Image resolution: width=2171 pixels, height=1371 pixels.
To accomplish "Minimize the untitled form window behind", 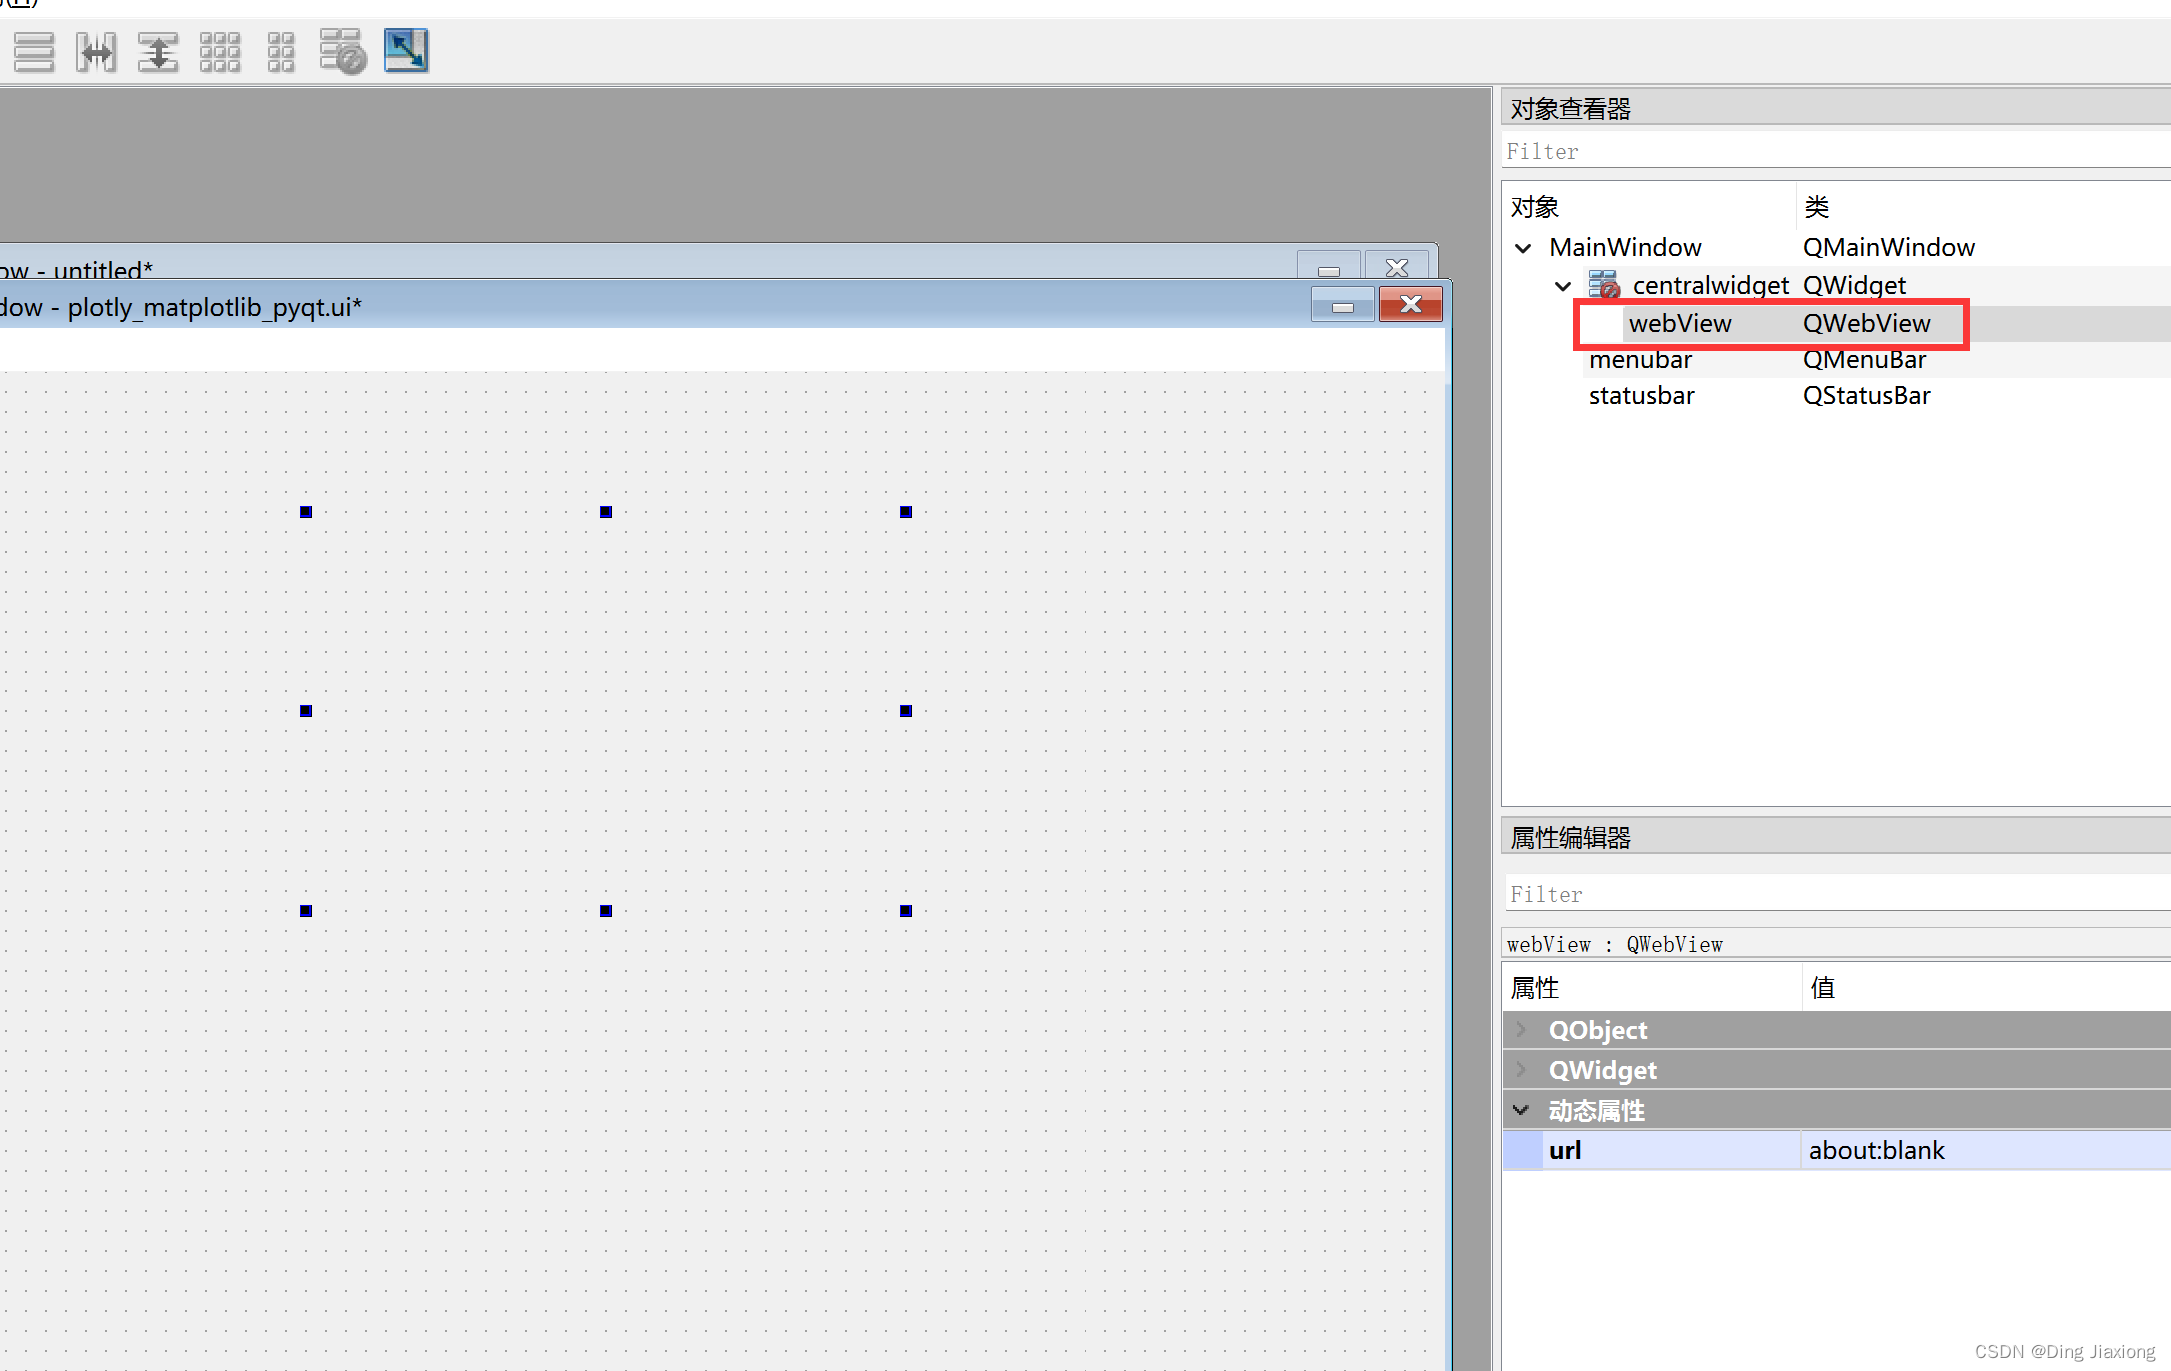I will (1328, 266).
